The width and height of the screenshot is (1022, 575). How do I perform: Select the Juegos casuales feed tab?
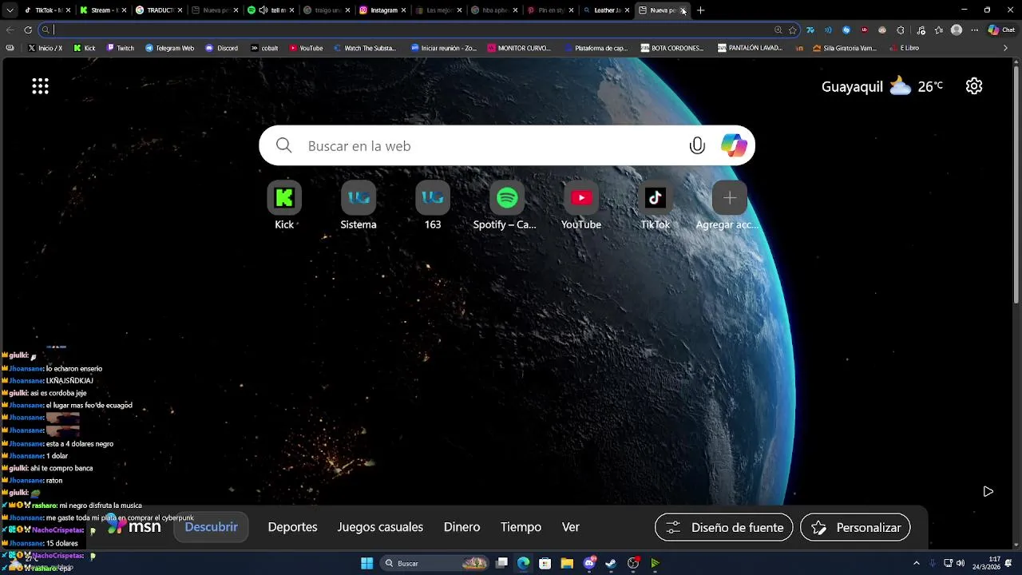pyautogui.click(x=380, y=527)
